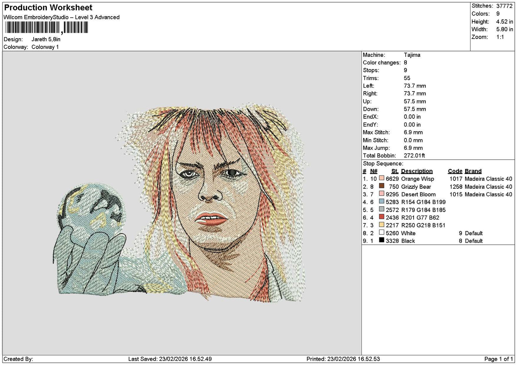Click the Grizzly Bear color swatch
The image size is (517, 365).
pyautogui.click(x=382, y=186)
